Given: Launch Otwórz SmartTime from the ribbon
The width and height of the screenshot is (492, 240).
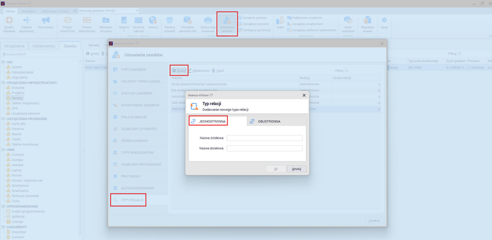Looking at the screenshot, I should coord(68,24).
